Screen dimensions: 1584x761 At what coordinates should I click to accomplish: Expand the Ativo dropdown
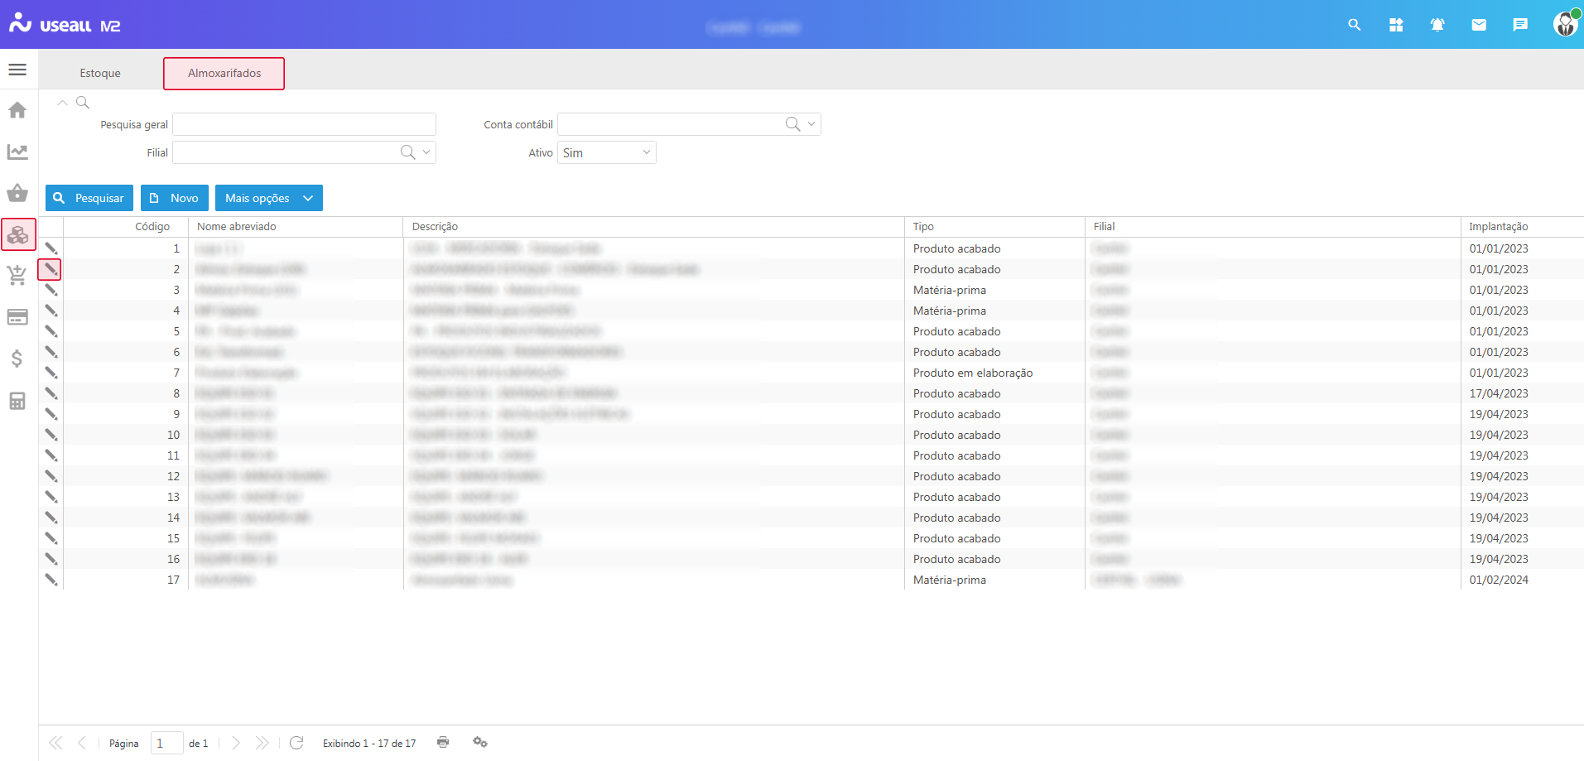pyautogui.click(x=646, y=152)
